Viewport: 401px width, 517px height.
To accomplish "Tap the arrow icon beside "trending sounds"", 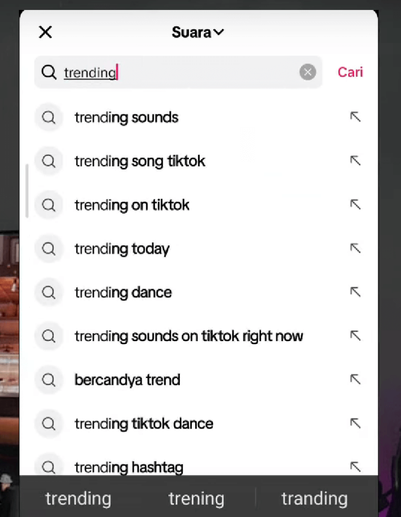I will click(x=355, y=117).
